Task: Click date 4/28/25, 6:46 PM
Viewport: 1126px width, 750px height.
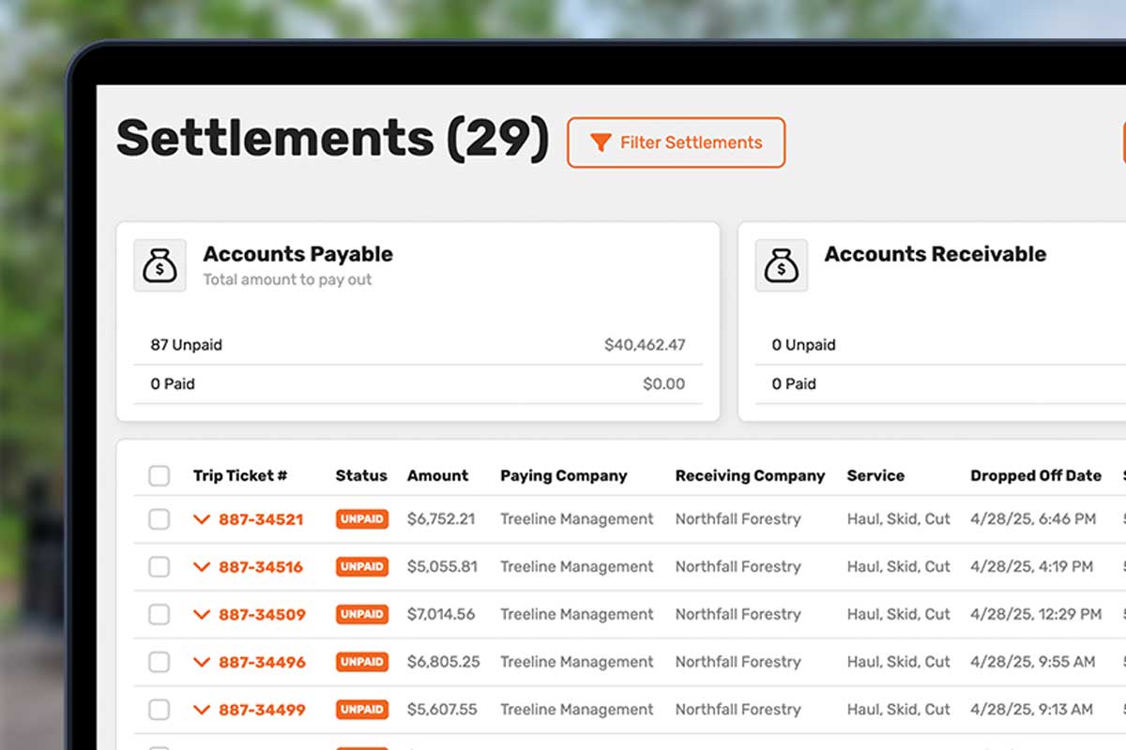Action: [x=1033, y=519]
